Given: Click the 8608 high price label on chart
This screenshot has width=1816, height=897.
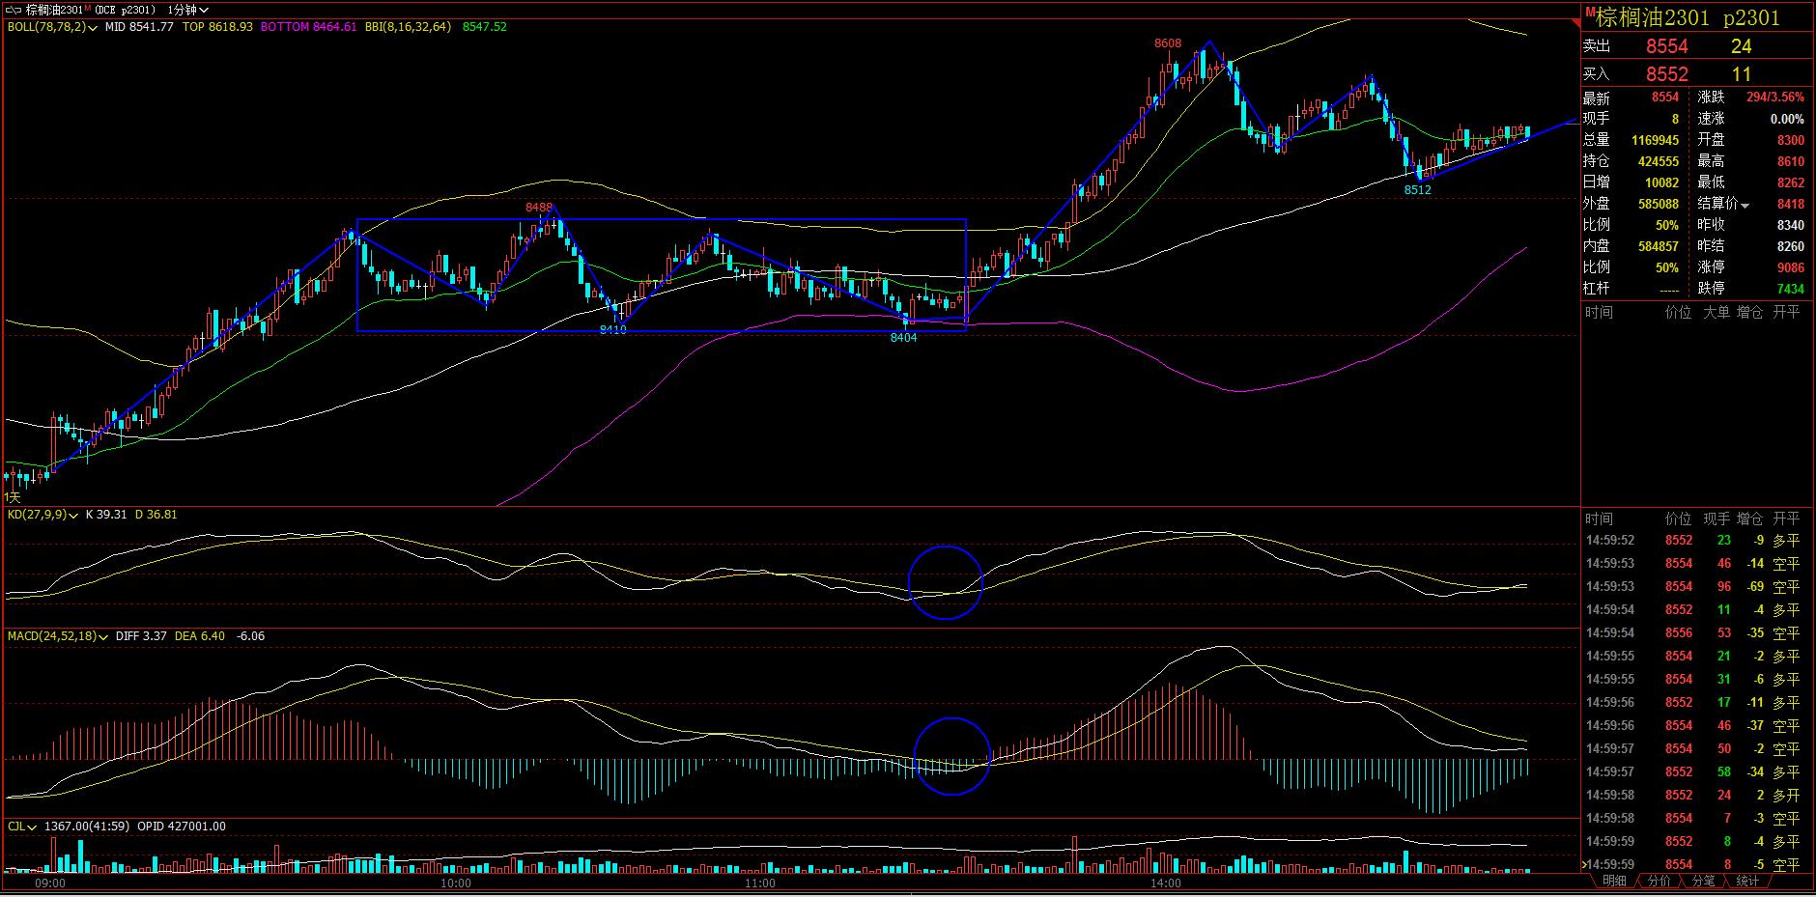Looking at the screenshot, I should click(x=1167, y=43).
